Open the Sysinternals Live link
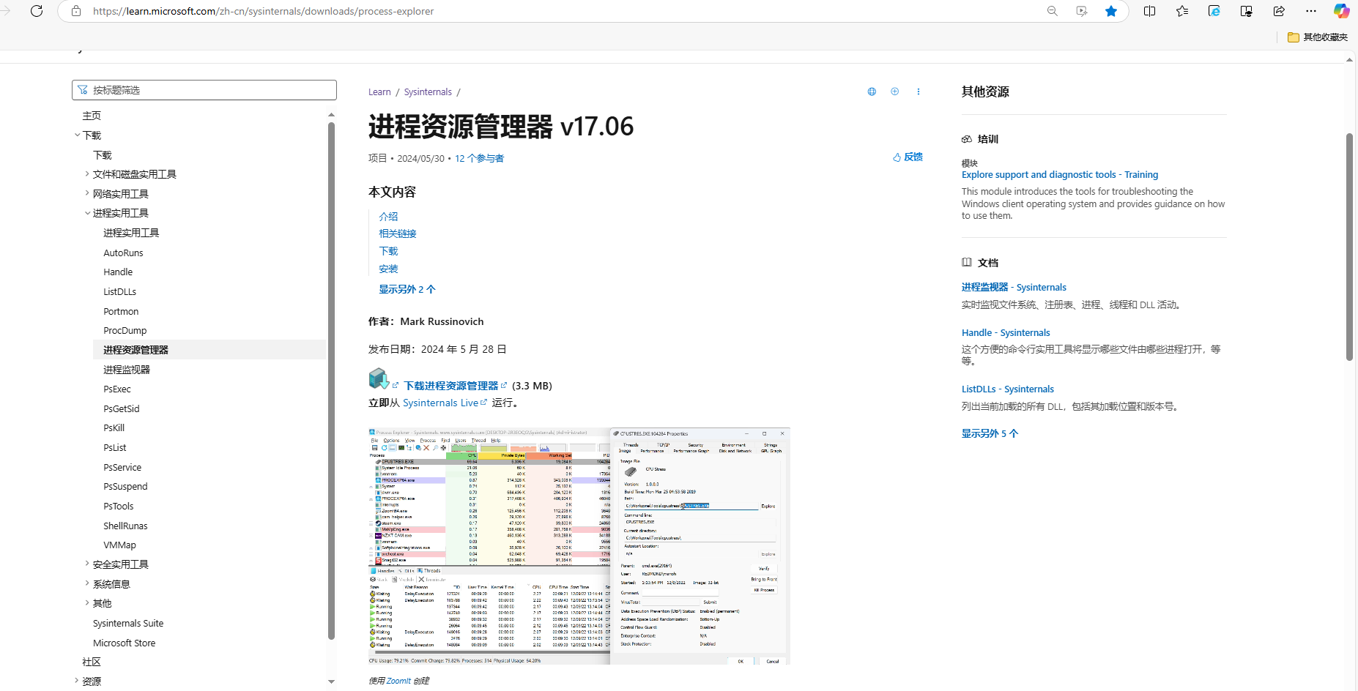 click(440, 403)
